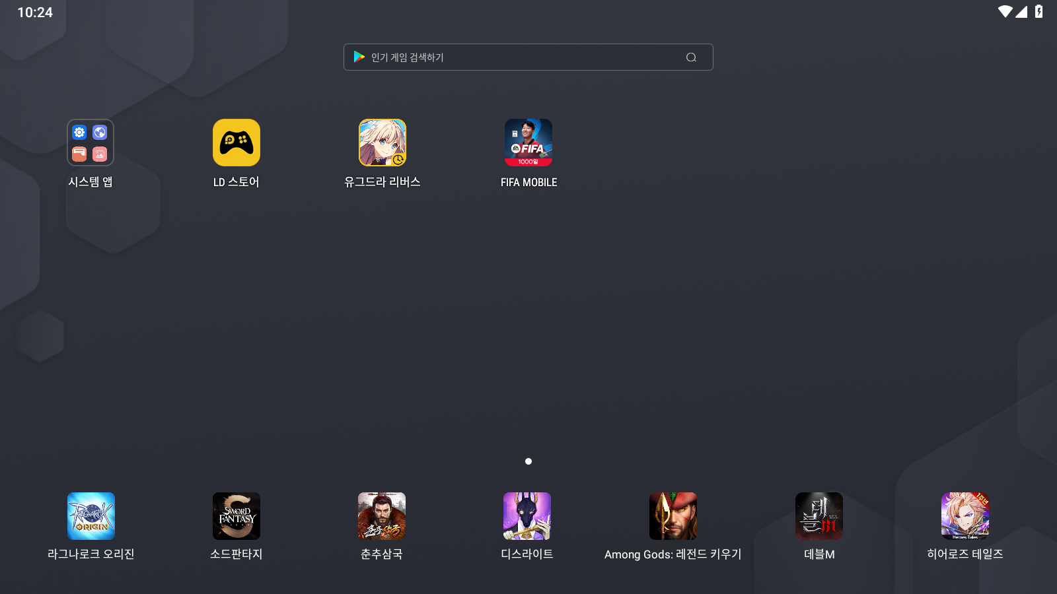Click the 히어로즈 테일즈 label text

click(x=965, y=554)
